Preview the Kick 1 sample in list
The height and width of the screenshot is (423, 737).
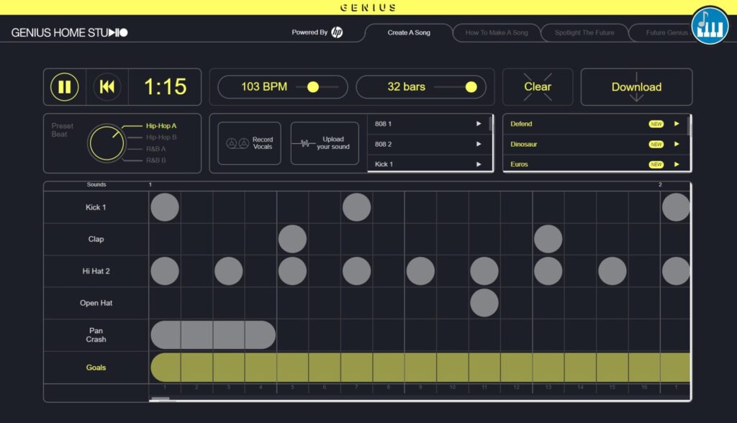click(479, 164)
